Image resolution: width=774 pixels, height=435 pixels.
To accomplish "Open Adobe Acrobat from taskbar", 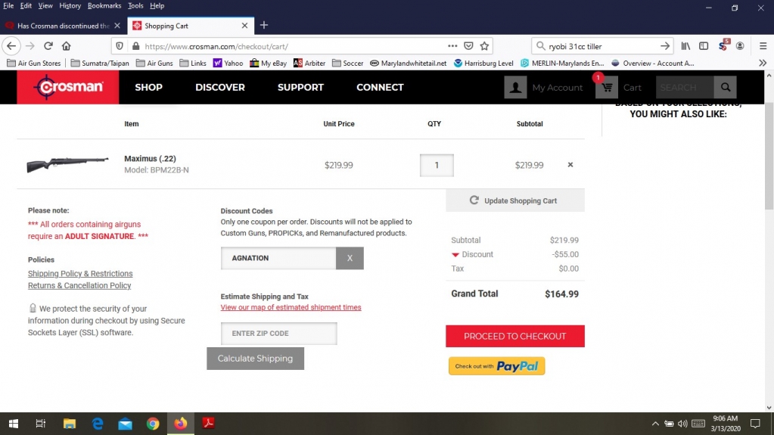I will point(208,423).
